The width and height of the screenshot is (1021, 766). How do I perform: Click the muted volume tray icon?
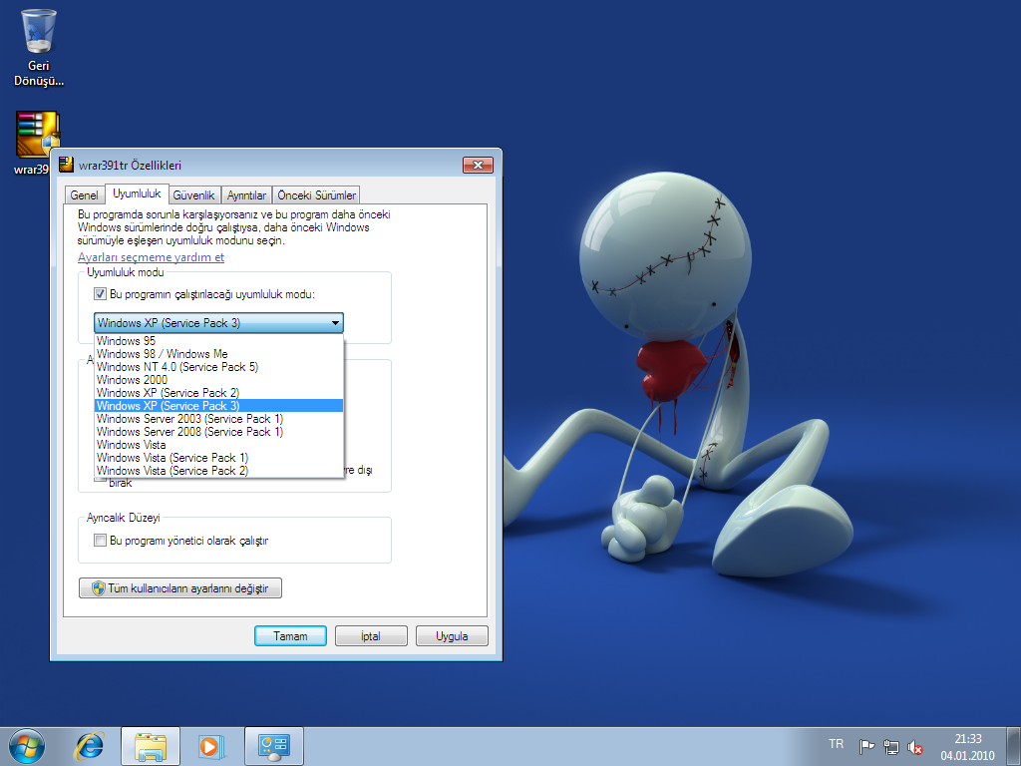coord(915,746)
